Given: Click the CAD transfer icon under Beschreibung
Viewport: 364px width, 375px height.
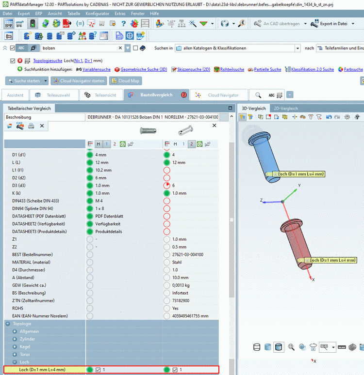Looking at the screenshot, I should 20,126.
